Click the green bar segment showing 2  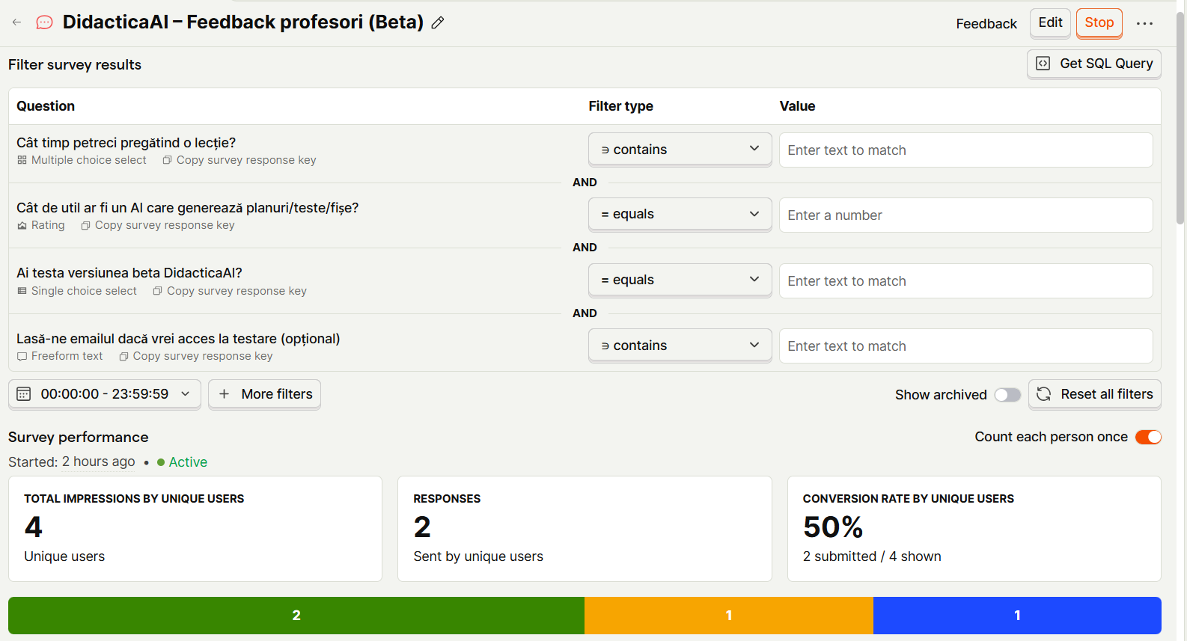[x=296, y=616]
